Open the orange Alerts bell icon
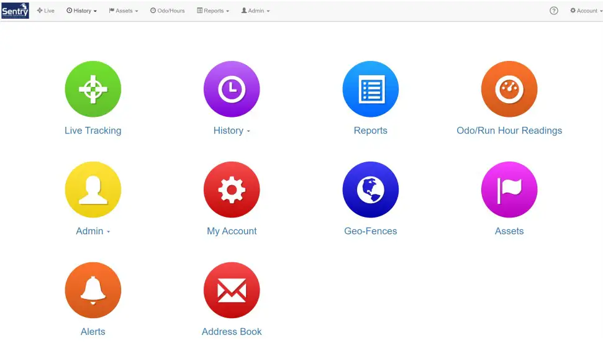The height and width of the screenshot is (348, 603). [x=93, y=290]
